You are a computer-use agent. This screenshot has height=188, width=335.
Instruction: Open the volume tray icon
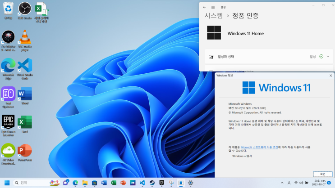point(301,183)
